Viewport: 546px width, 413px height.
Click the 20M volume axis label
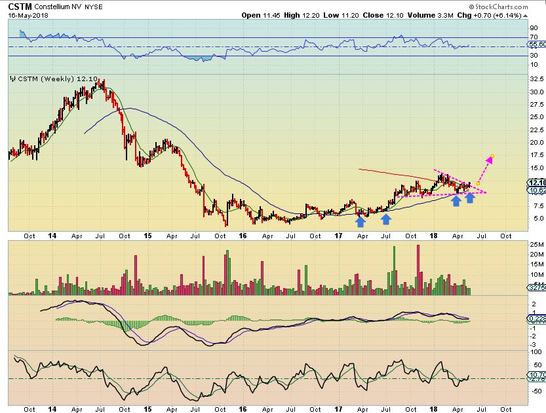[537, 255]
